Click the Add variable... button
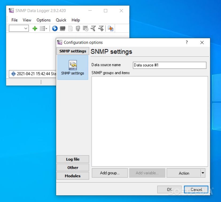Screen dimensions: 221x202 click(x=147, y=173)
